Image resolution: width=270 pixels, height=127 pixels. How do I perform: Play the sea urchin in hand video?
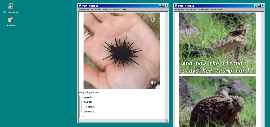122,51
